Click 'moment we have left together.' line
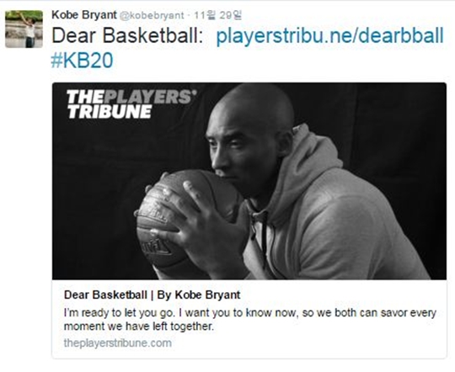Viewport: 455px width, 372px height. [x=139, y=327]
